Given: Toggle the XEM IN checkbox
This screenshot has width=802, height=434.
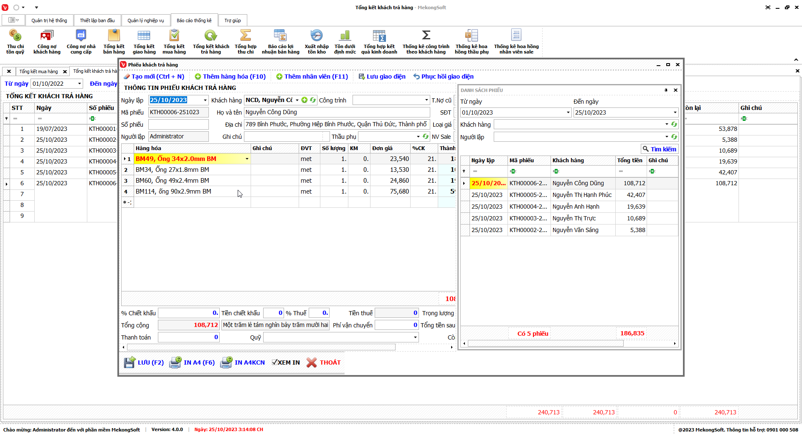Looking at the screenshot, I should tap(274, 363).
